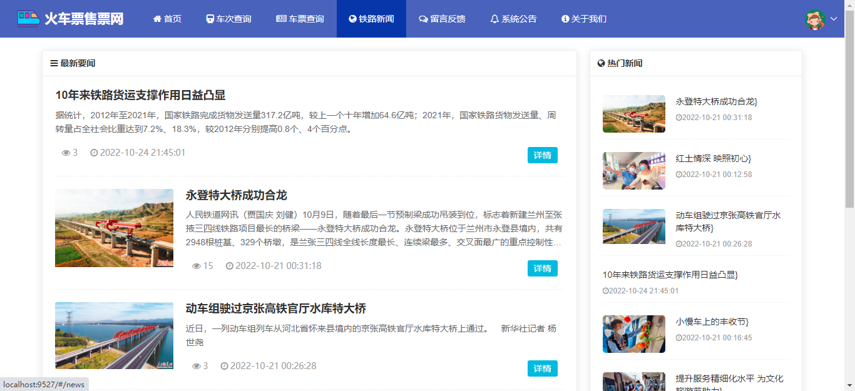The image size is (855, 391).
Task: Click hot news link 小慢车上的丰收节
Action: 712,322
